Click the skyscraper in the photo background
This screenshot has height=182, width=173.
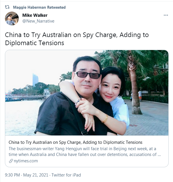pyautogui.click(x=35, y=80)
